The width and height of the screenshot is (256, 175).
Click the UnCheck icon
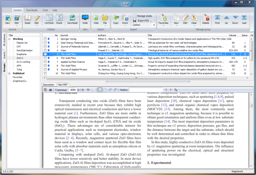click(x=49, y=18)
